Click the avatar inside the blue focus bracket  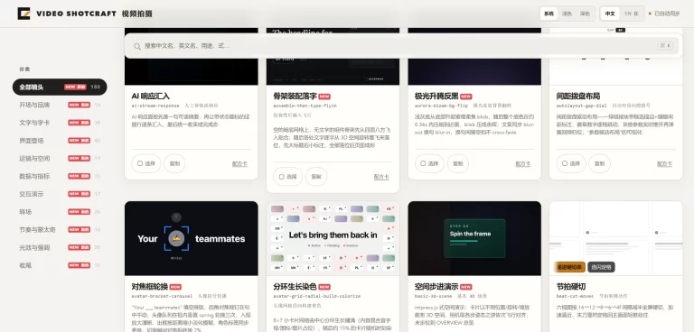point(176,239)
